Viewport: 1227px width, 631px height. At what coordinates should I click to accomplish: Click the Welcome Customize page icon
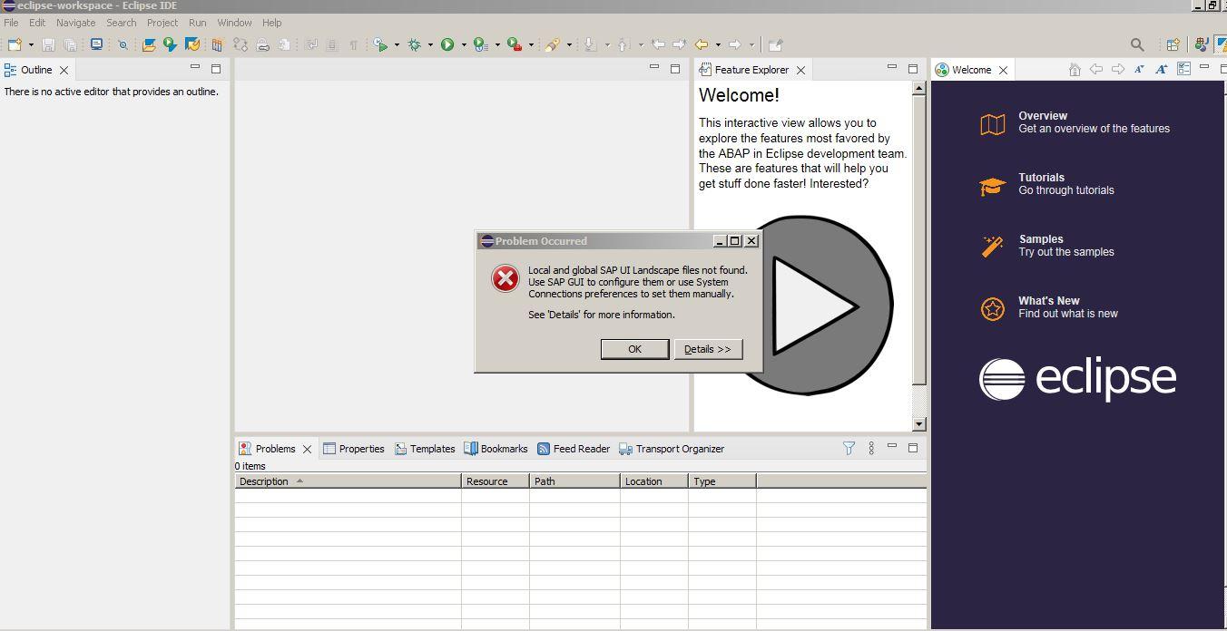(1183, 69)
